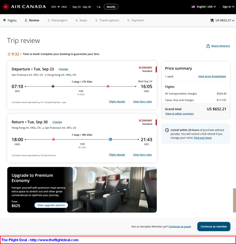Click the return ECONOMY Standard fare label

(145, 122)
